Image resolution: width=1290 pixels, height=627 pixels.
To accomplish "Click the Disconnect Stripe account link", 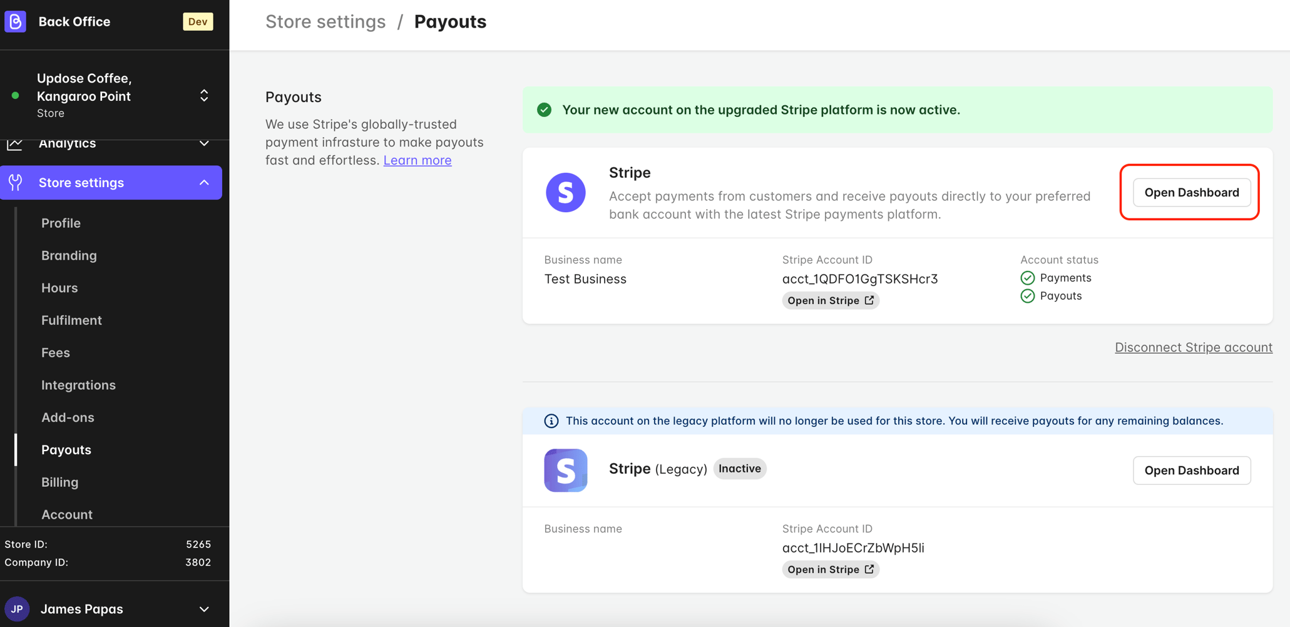I will (x=1193, y=347).
